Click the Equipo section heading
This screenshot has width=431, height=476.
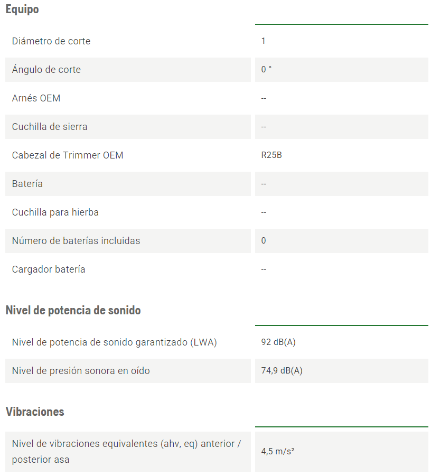[x=22, y=10]
